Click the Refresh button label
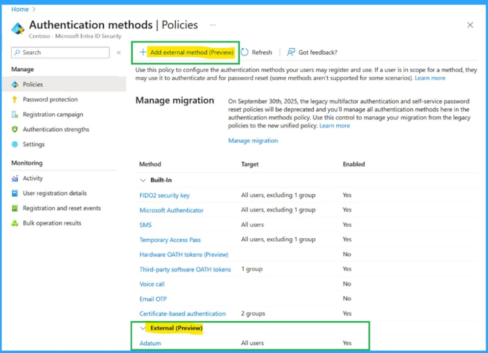Image resolution: width=488 pixels, height=353 pixels. 262,52
